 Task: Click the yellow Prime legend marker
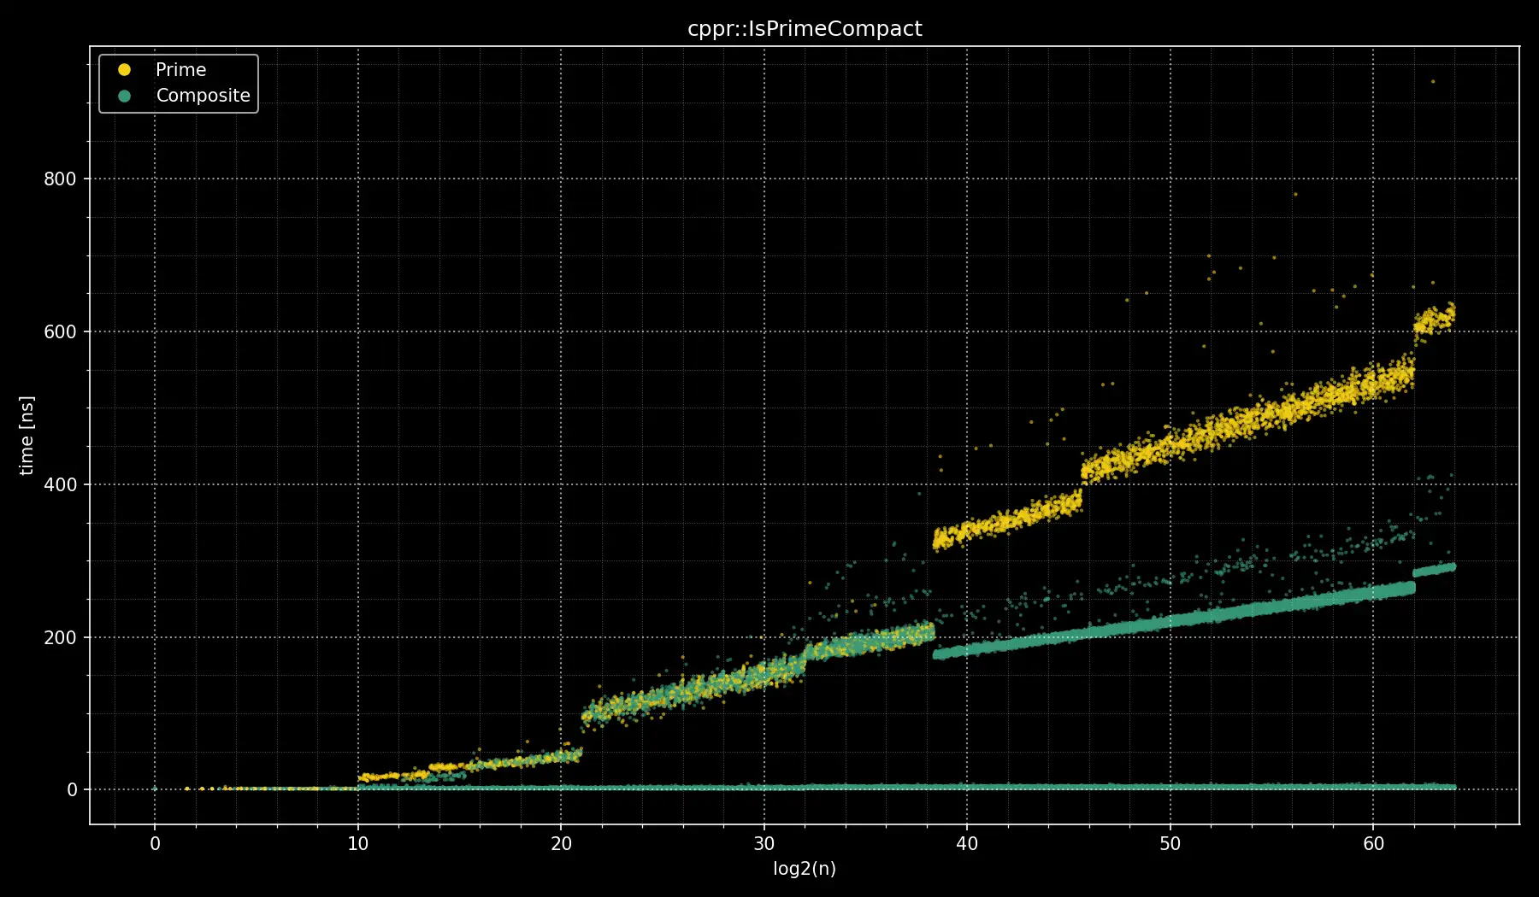pyautogui.click(x=125, y=69)
